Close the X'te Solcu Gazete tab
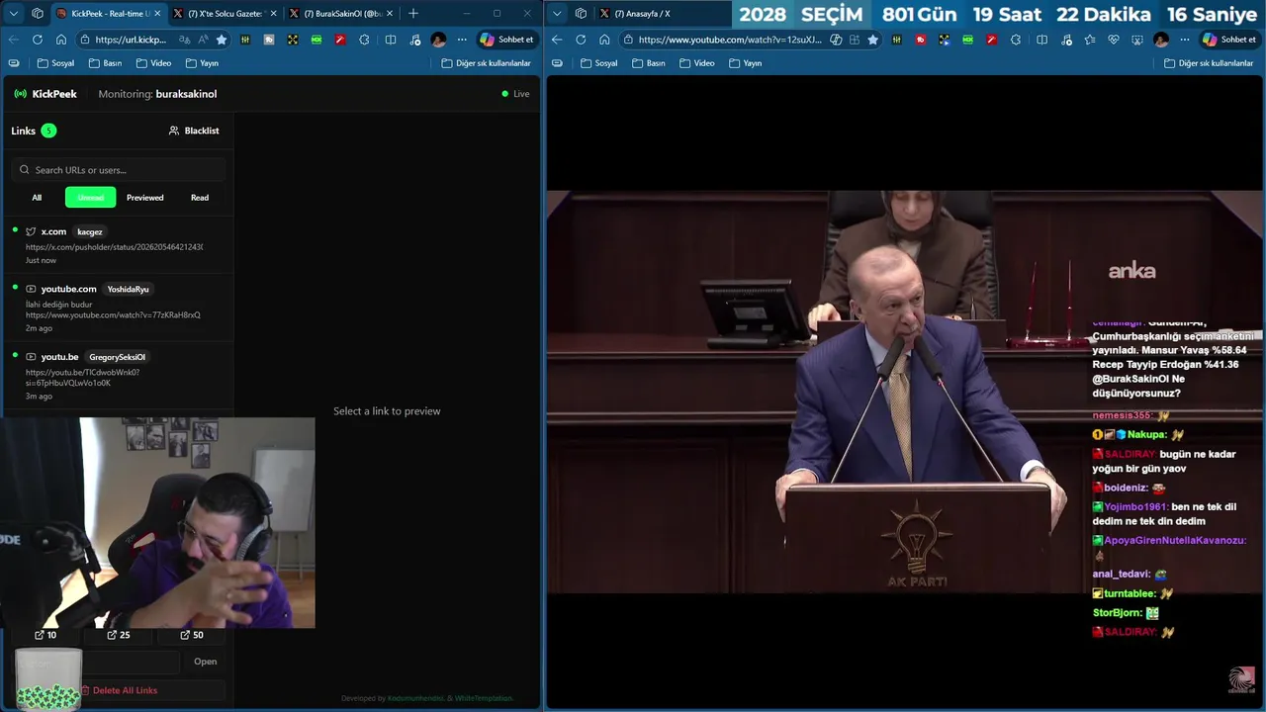This screenshot has height=712, width=1266. click(x=273, y=13)
